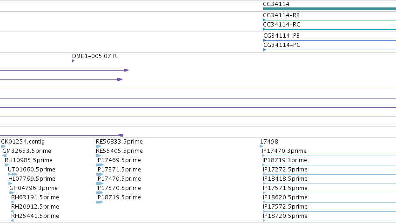Click the DME1-005I07.R label
This screenshot has height=223, width=396.
click(94, 56)
